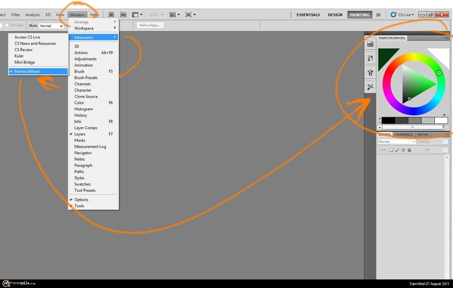This screenshot has width=453, height=288.
Task: Select Clone Source in the Window menu
Action: (x=94, y=97)
